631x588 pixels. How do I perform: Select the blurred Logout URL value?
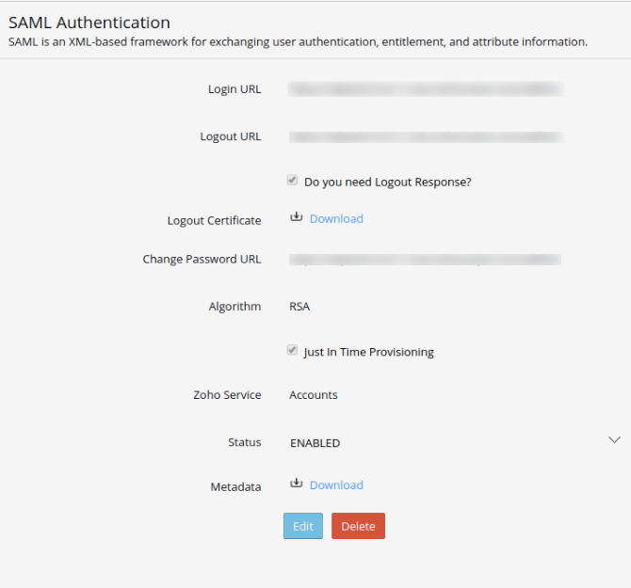(x=425, y=136)
